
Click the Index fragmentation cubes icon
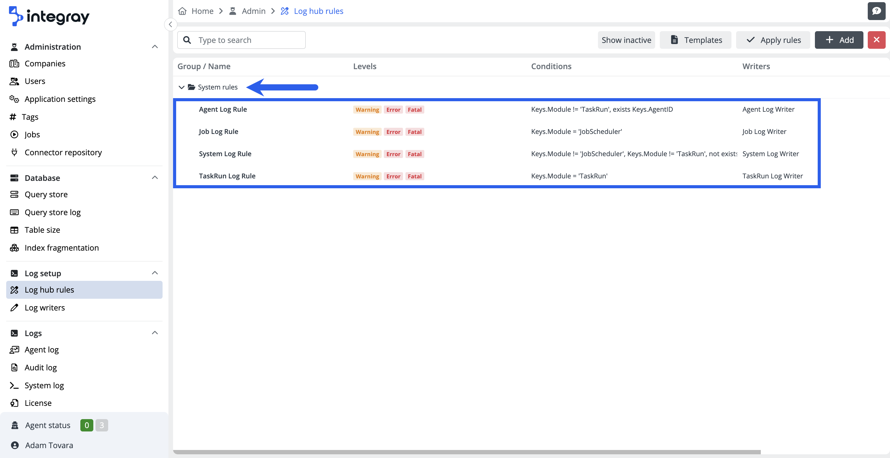pyautogui.click(x=14, y=248)
